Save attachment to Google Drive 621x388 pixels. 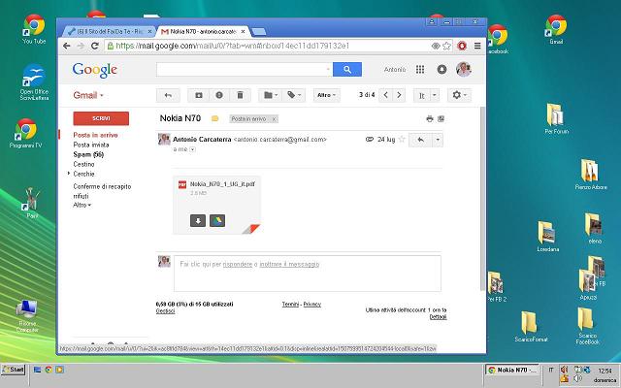point(217,219)
